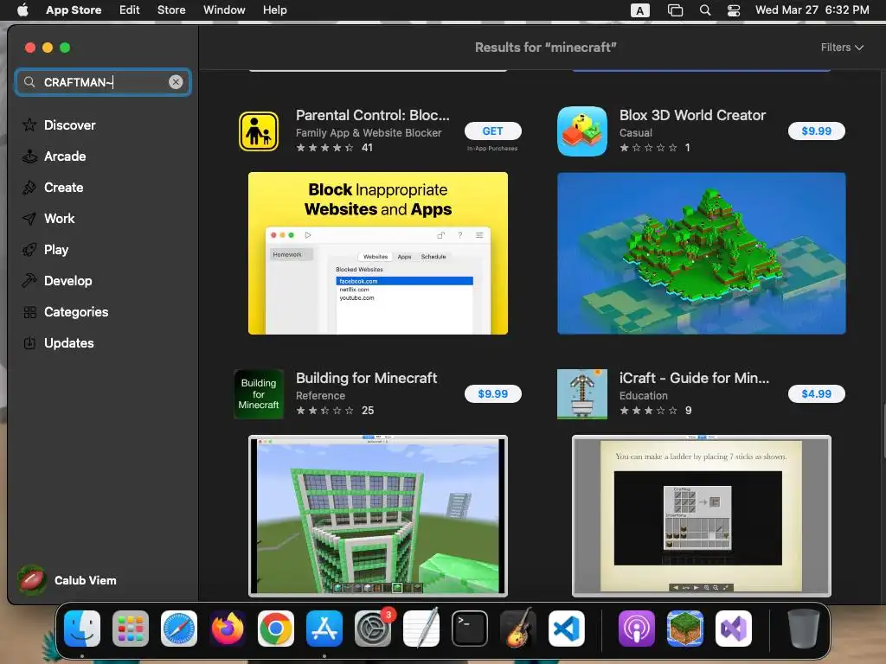Launch Visual Studio Code from the Dock
Viewport: 886px width, 664px height.
pyautogui.click(x=567, y=629)
